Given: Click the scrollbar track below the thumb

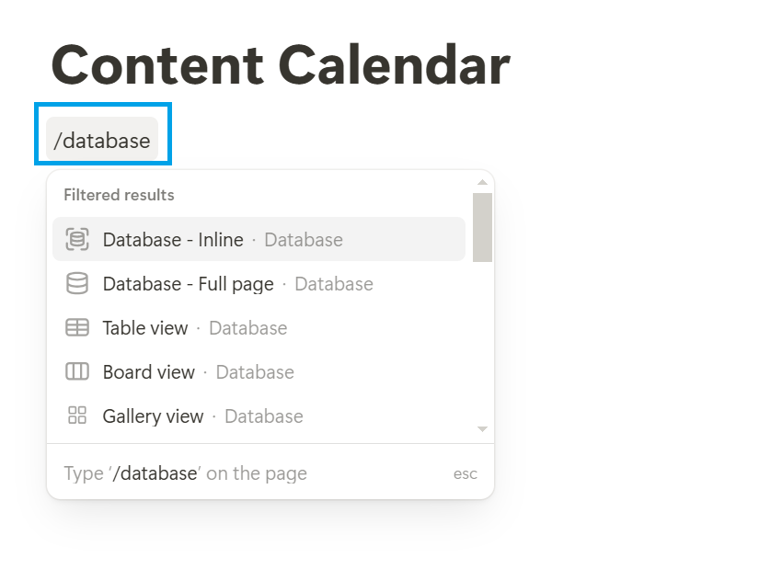Looking at the screenshot, I should click(x=482, y=349).
